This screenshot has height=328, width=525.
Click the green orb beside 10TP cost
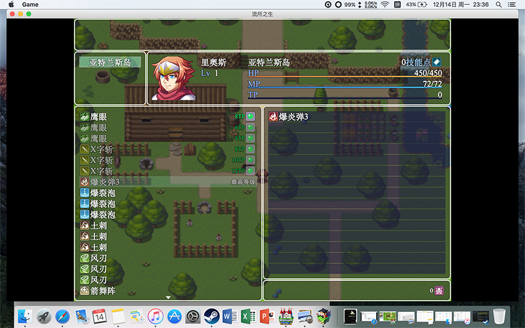pos(250,160)
